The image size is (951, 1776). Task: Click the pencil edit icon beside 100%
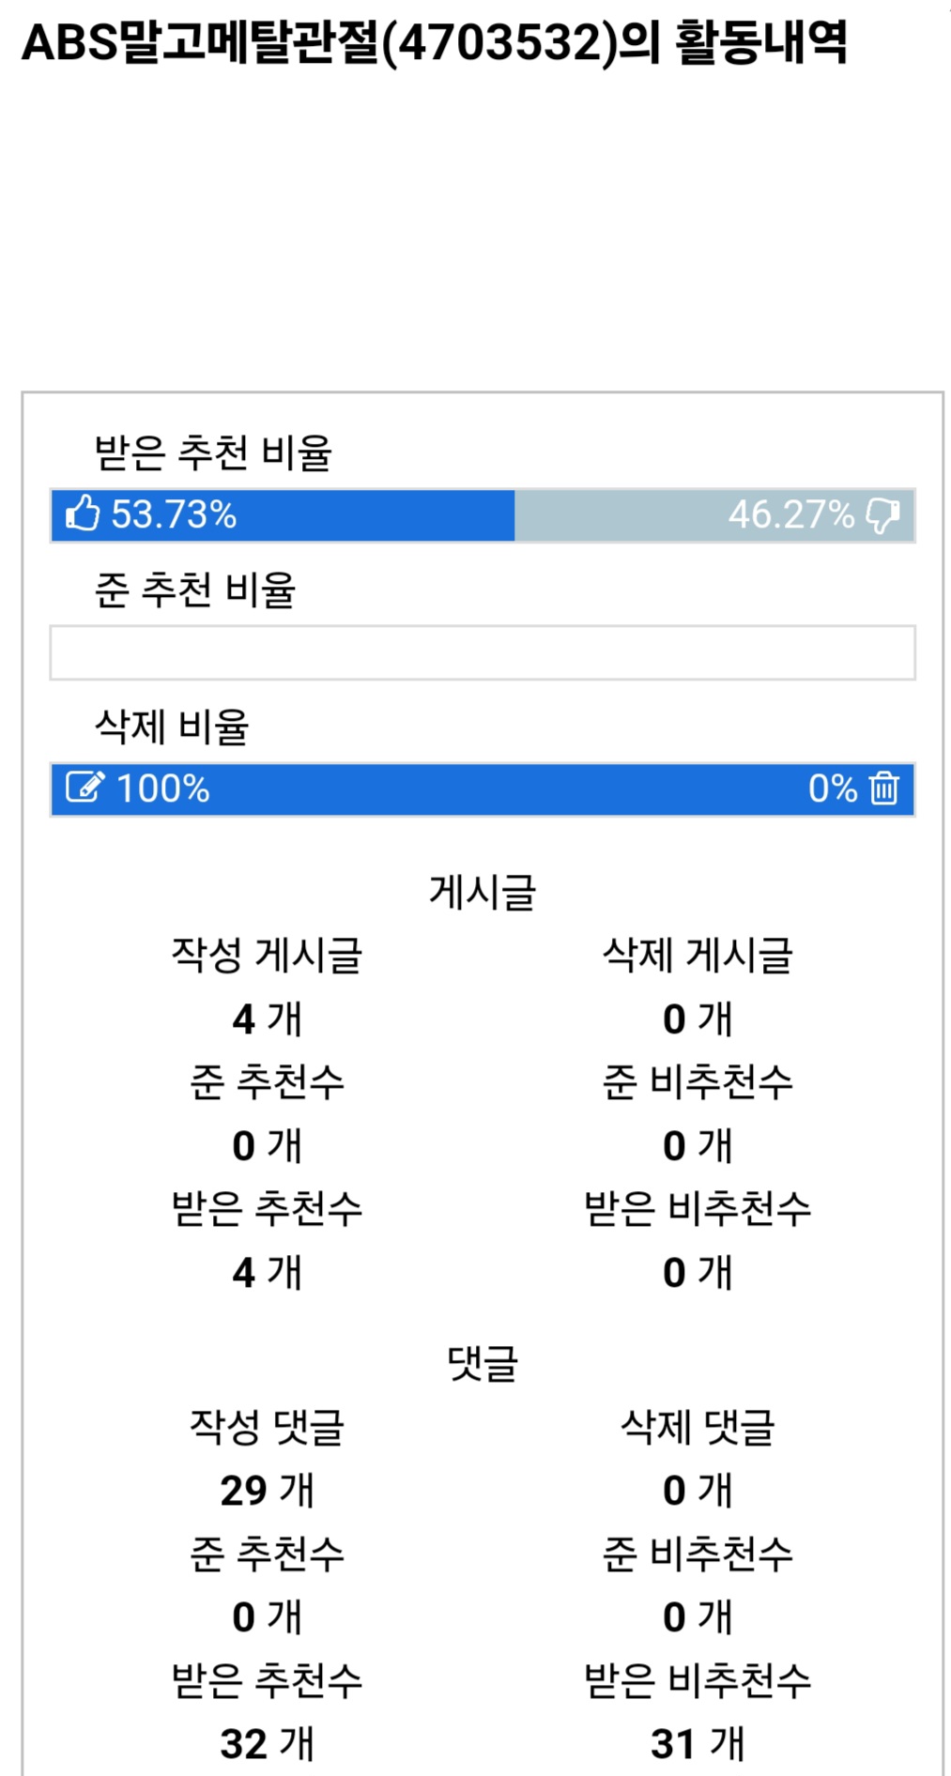pyautogui.click(x=84, y=788)
